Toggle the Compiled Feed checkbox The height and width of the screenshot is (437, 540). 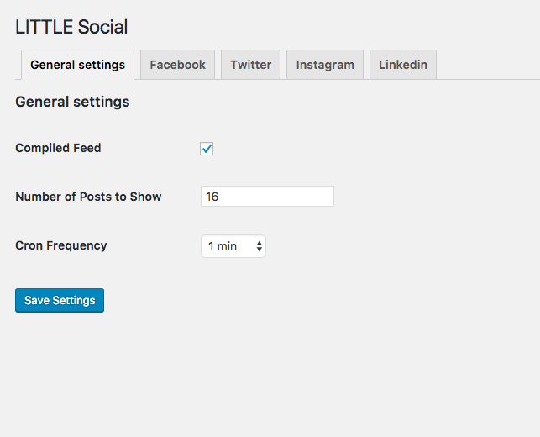coord(207,149)
